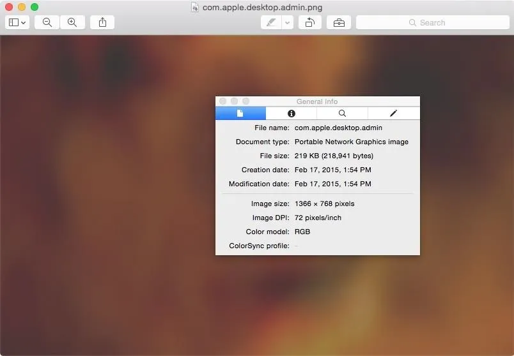
Task: Minimize Preview window with yellow button
Action: [x=22, y=7]
